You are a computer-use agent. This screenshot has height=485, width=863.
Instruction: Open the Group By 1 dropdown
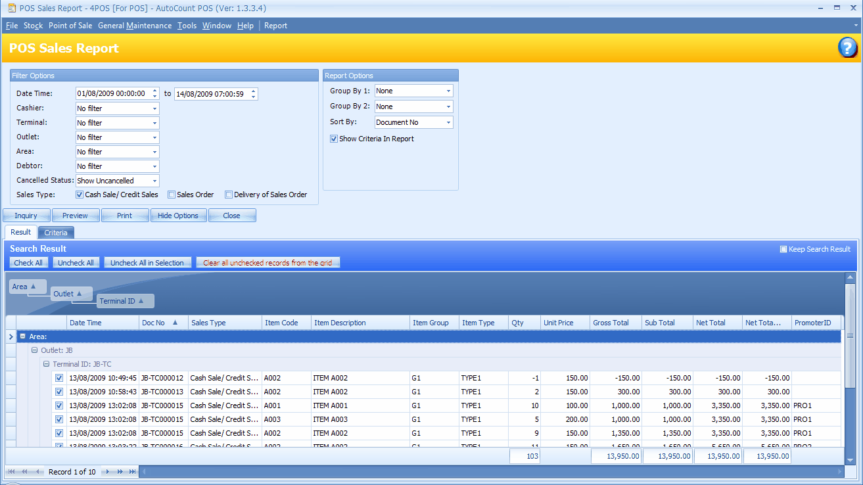449,91
